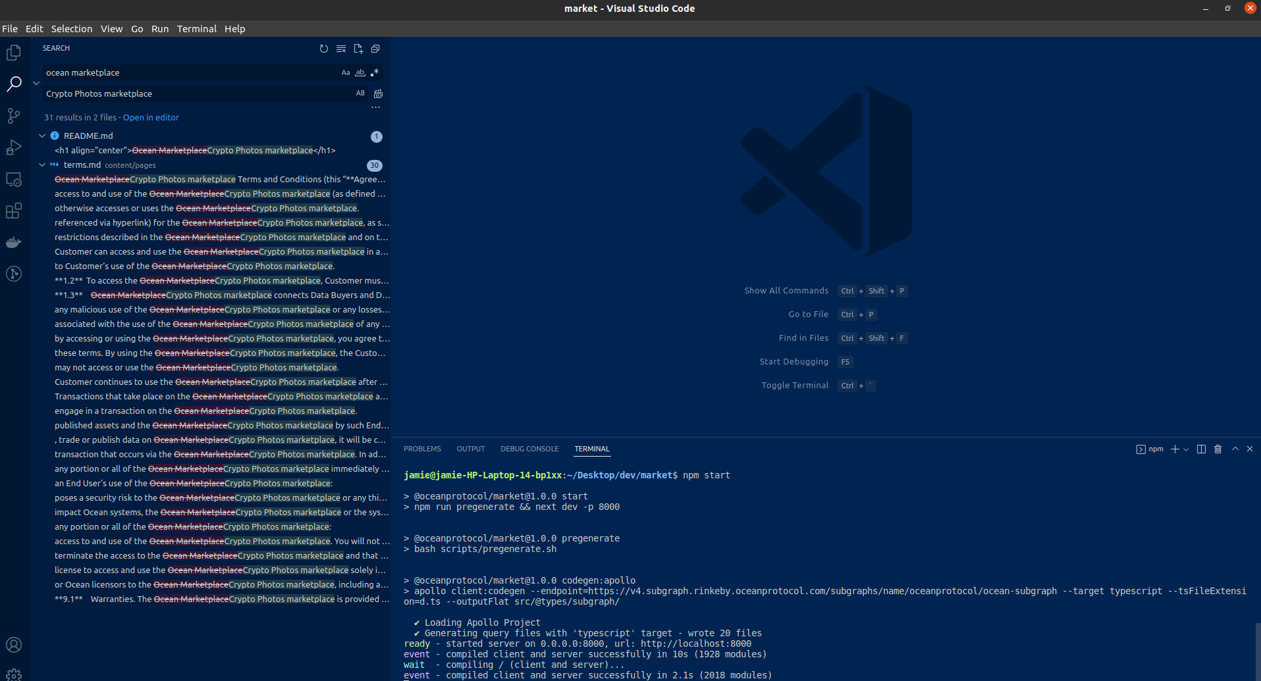Toggle Match Case in search field

click(346, 72)
